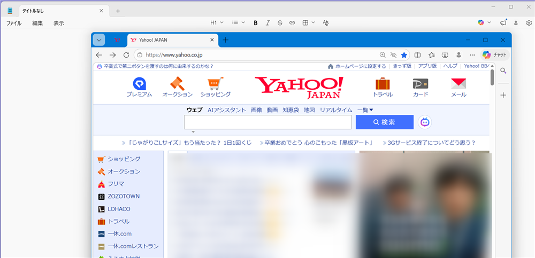Open Edge settings and more menu
This screenshot has width=535, height=258.
[472, 55]
